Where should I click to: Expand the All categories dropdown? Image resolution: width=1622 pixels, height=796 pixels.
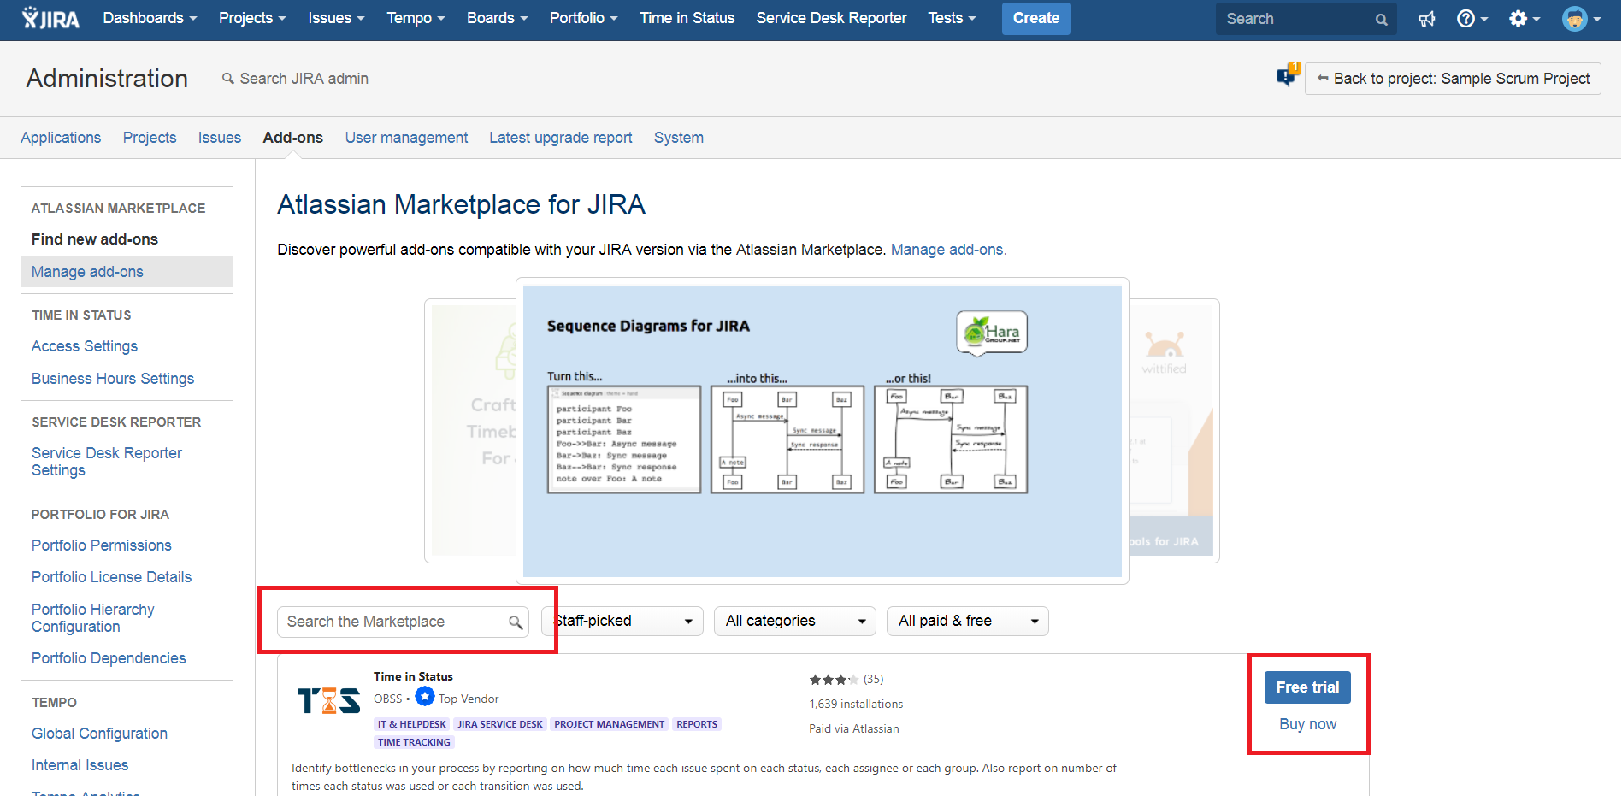794,622
